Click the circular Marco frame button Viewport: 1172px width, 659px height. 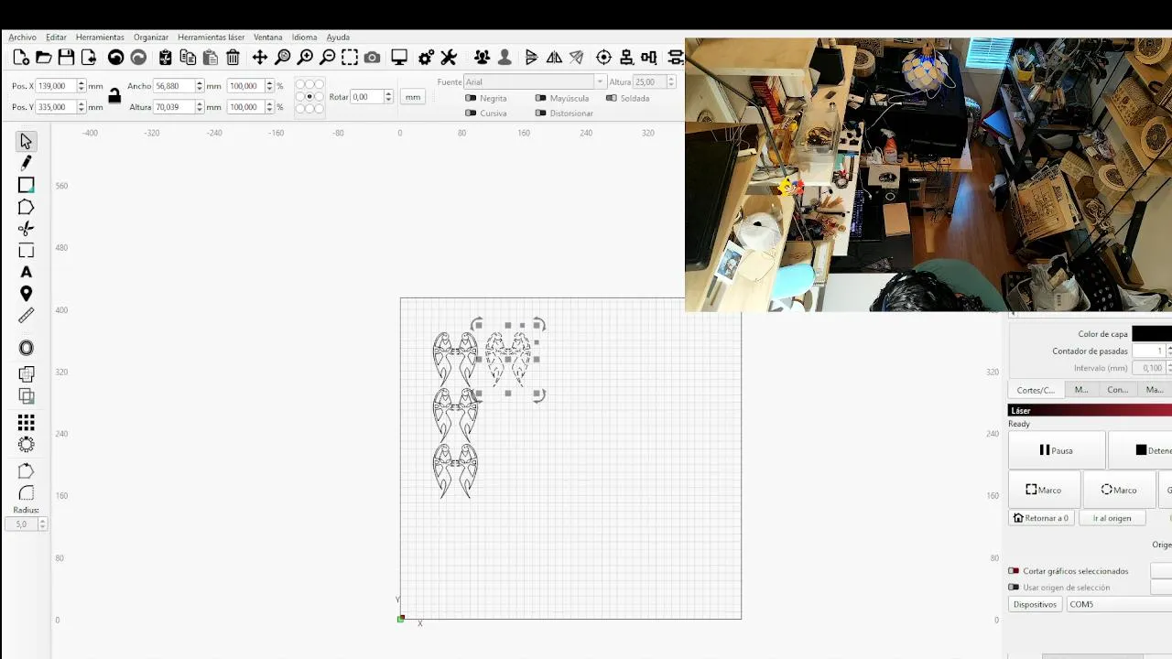[x=1119, y=490]
